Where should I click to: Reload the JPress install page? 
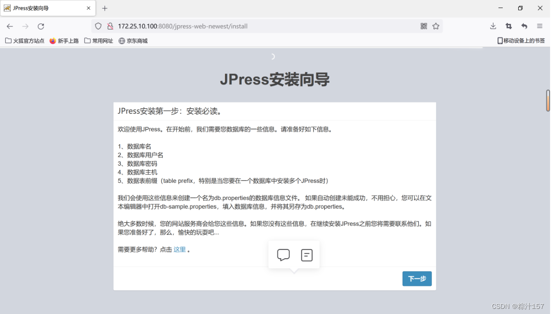[x=41, y=26]
